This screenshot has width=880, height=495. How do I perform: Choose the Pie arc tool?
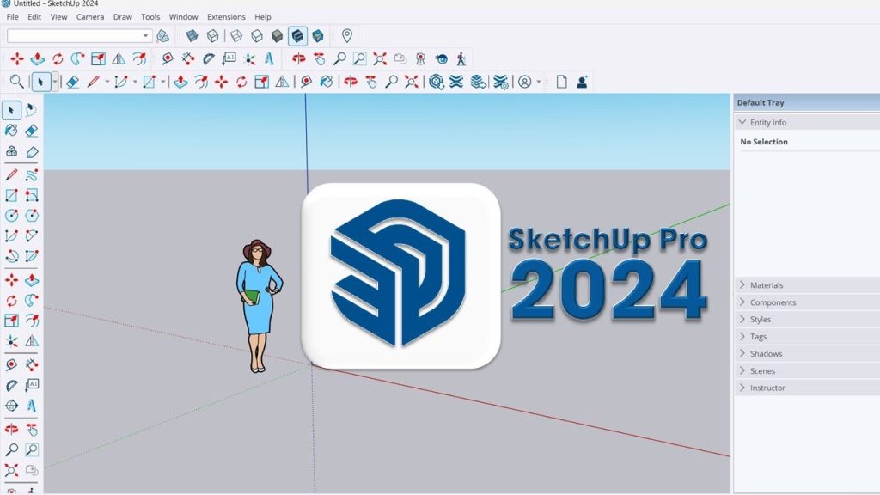(x=32, y=256)
